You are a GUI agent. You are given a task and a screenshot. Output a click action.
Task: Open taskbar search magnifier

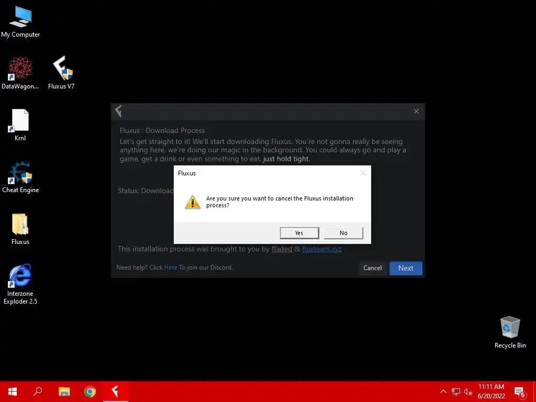38,392
